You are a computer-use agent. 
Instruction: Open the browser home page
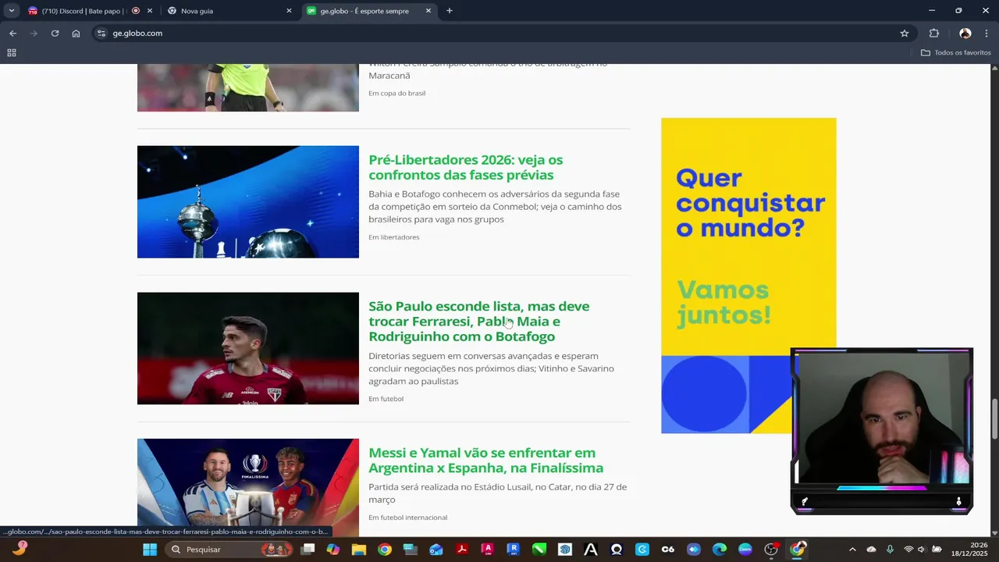click(76, 34)
